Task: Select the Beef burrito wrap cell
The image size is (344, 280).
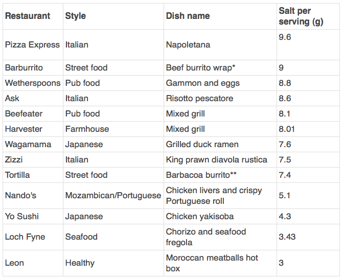Action: (220, 68)
